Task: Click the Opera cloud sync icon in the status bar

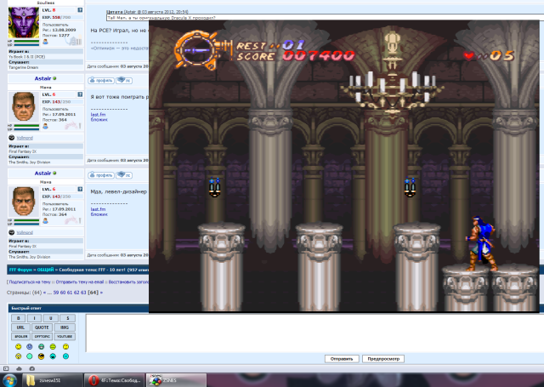Action: tap(19, 368)
